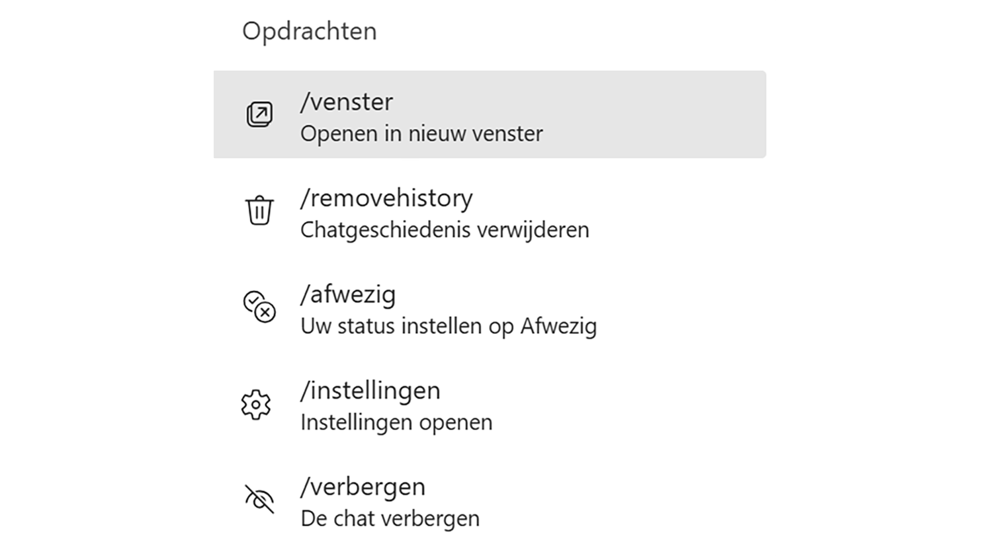The image size is (989, 556).
Task: Click 'De chat verbergen' description text
Action: pyautogui.click(x=390, y=518)
